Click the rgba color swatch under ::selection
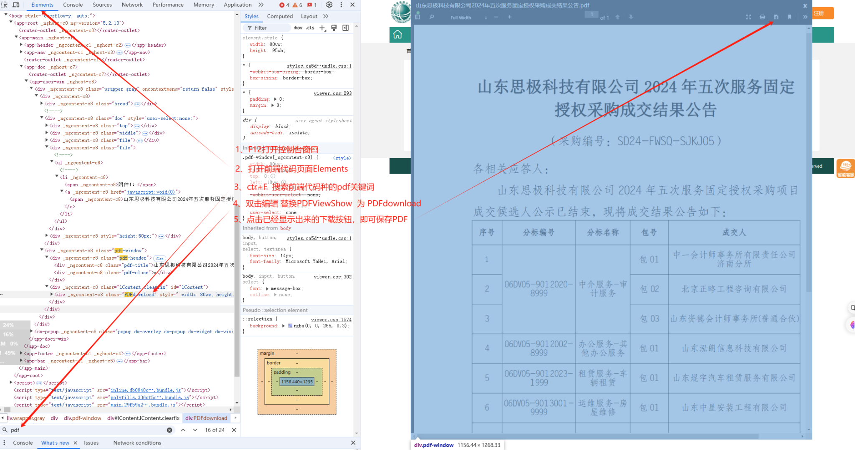 [x=290, y=326]
